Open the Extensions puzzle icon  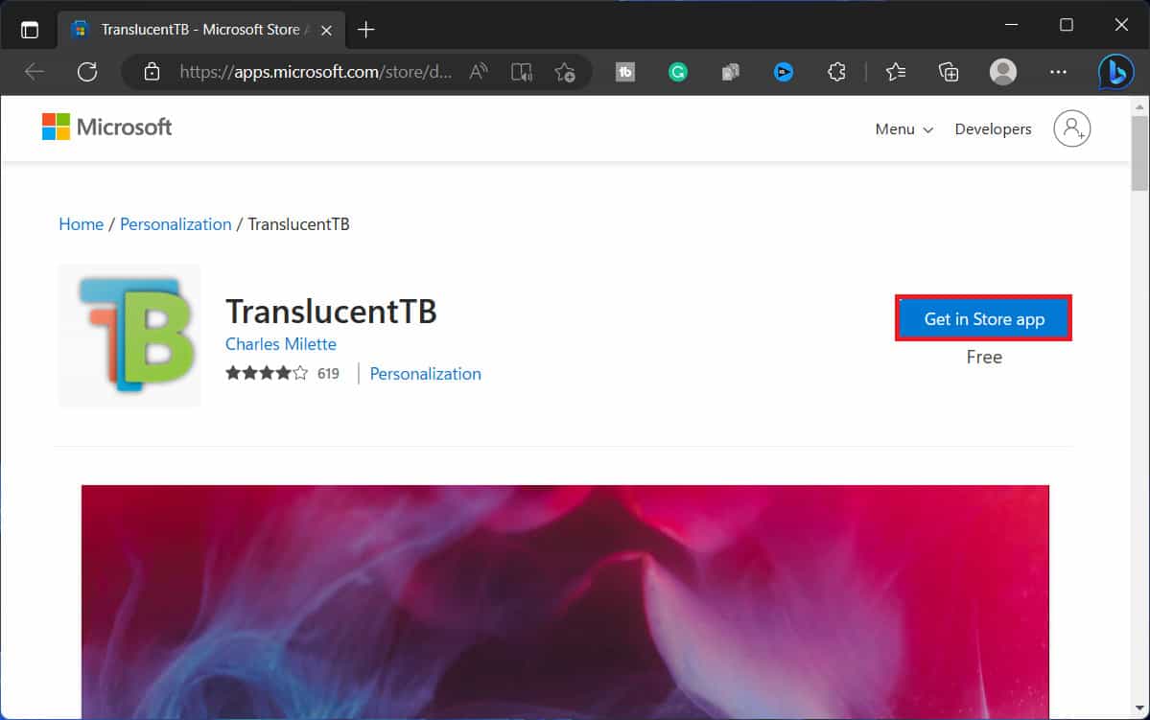[836, 72]
